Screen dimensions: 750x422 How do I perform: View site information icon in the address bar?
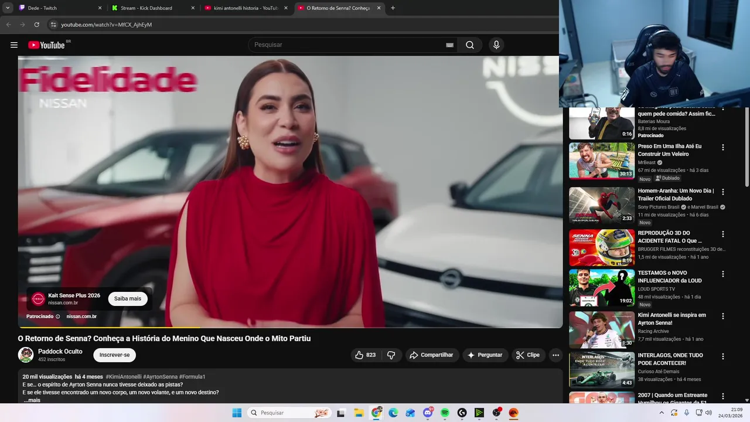[x=53, y=25]
